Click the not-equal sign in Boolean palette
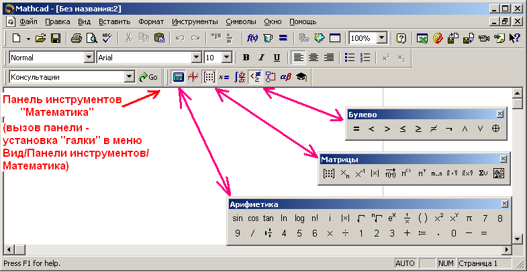527x272 pixels. (x=434, y=129)
